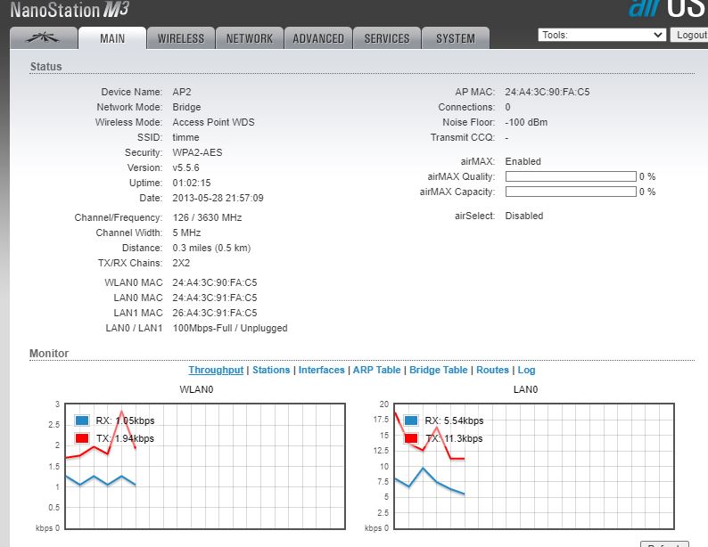Click the version value v5.5.6

coord(185,167)
